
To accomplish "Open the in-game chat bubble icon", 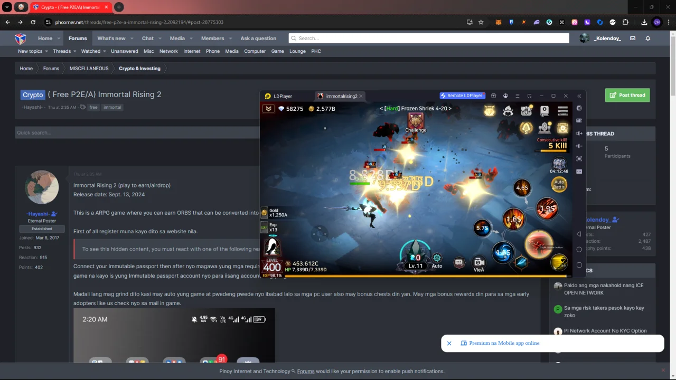I will coord(459,262).
